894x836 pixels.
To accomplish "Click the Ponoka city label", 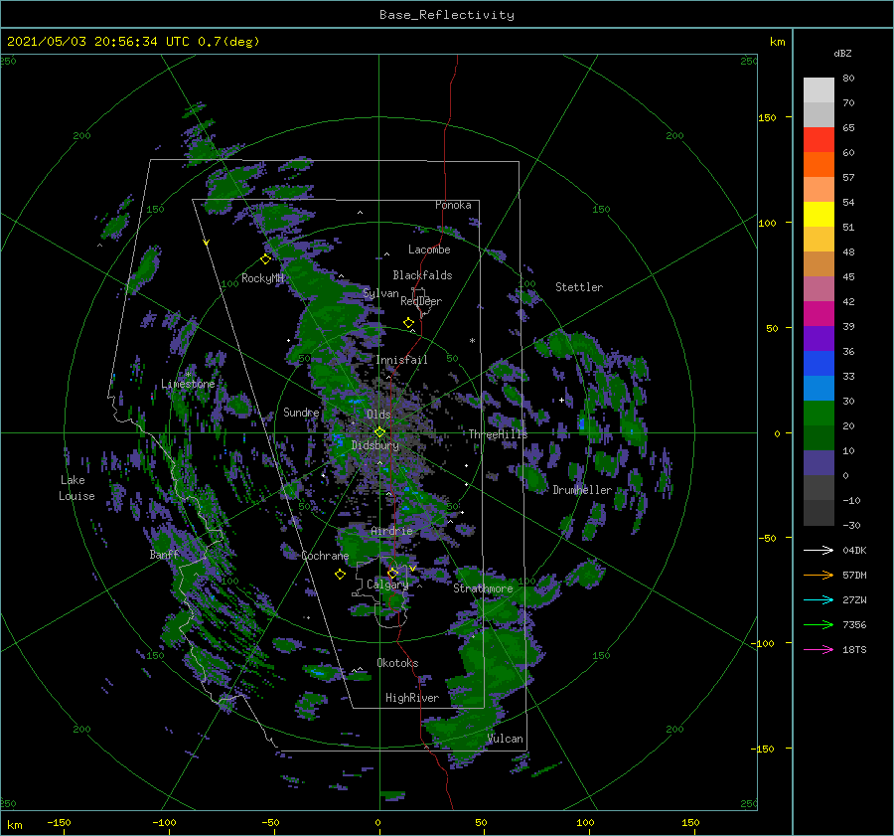I will coord(453,205).
